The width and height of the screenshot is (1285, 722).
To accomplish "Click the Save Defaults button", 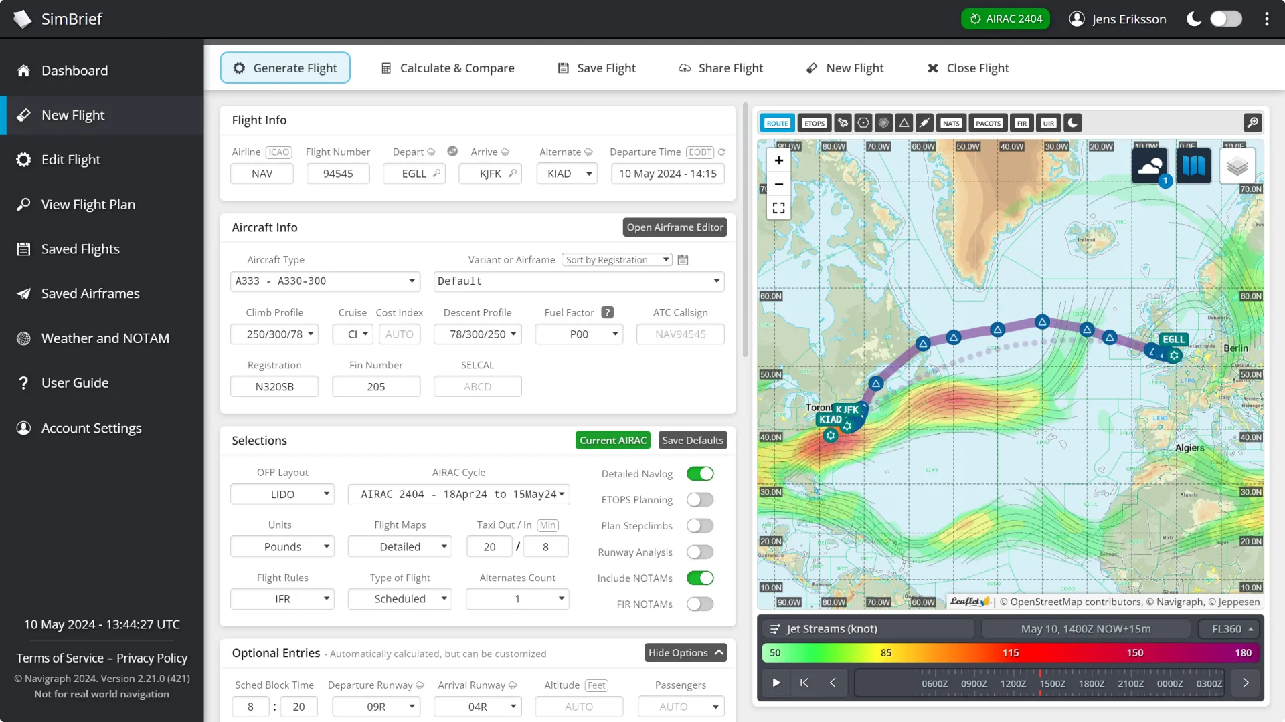I will click(692, 440).
